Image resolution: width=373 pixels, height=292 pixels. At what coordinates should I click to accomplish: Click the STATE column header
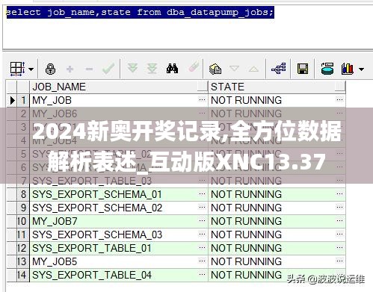tap(277, 87)
